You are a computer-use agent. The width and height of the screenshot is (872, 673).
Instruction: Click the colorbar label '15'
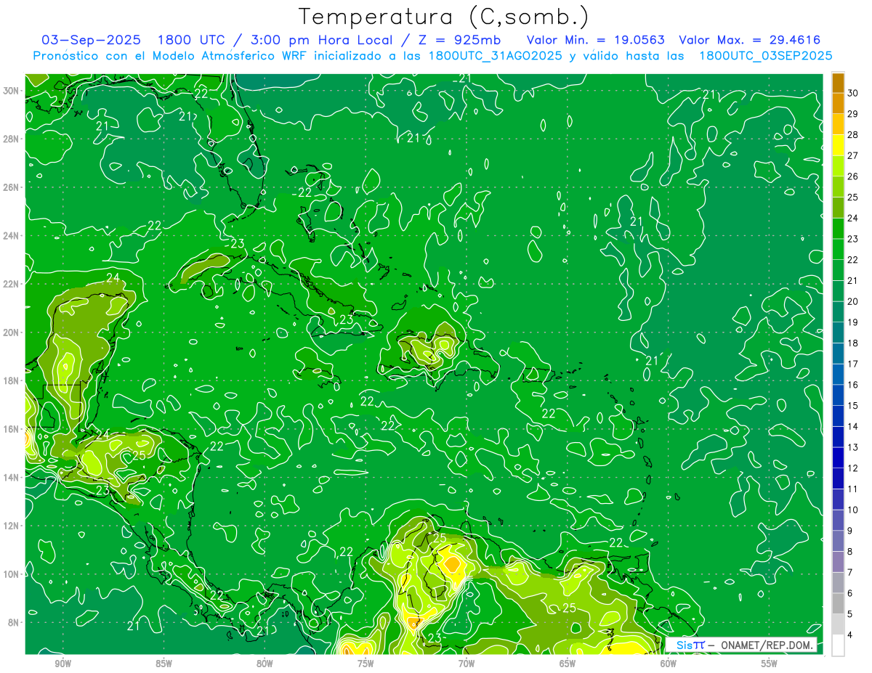point(853,406)
